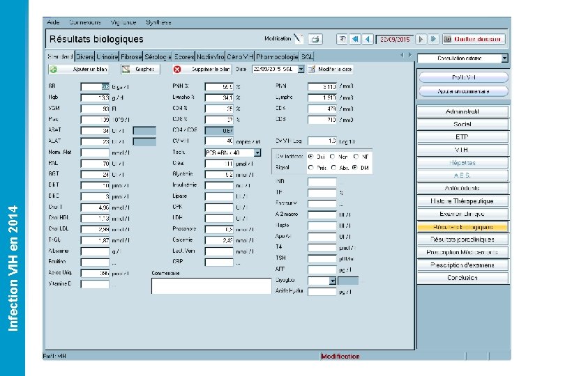Open the Date bilan dropdown
This screenshot has width=565, height=376.
(301, 69)
